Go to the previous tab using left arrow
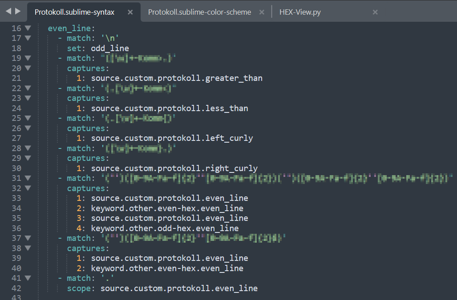 point(8,12)
